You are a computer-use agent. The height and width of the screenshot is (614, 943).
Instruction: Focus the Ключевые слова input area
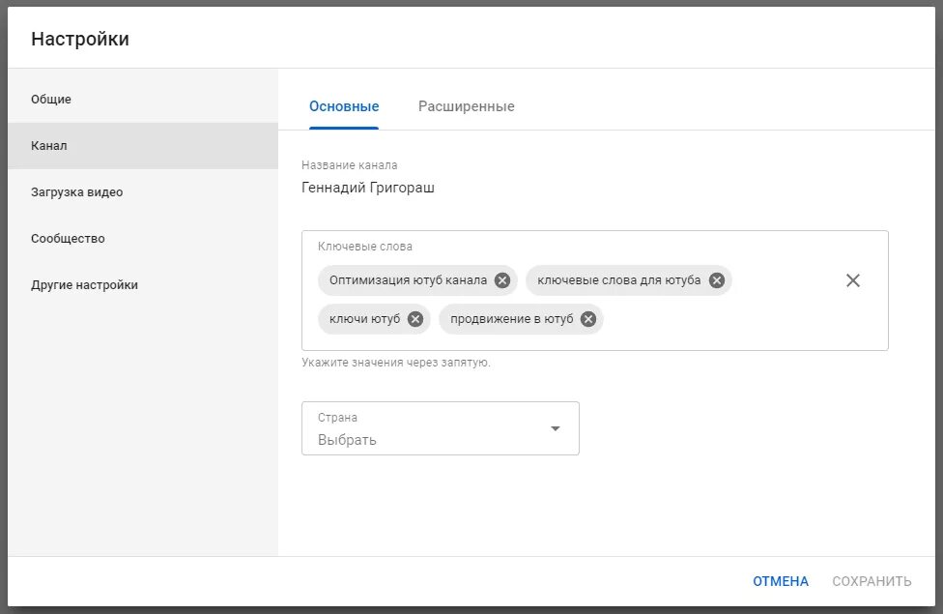click(595, 291)
